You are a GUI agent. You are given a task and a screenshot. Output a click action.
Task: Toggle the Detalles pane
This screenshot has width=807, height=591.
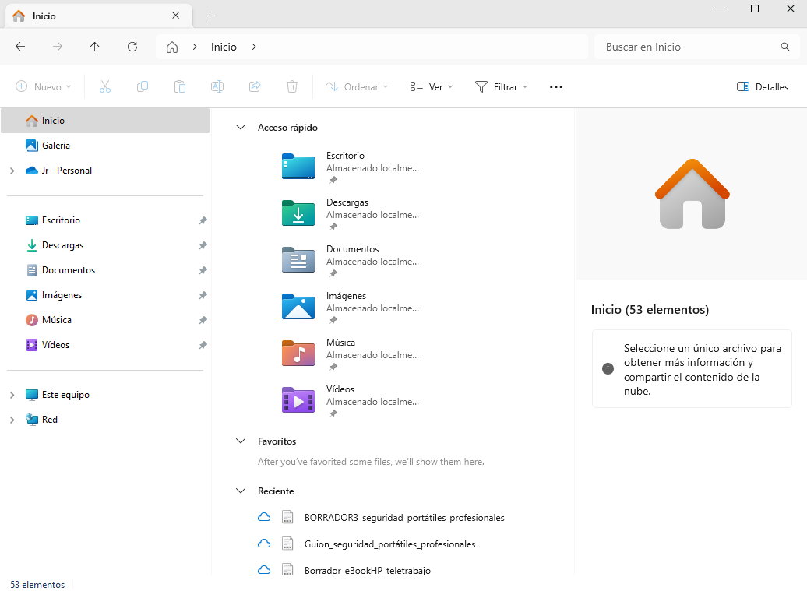[763, 87]
